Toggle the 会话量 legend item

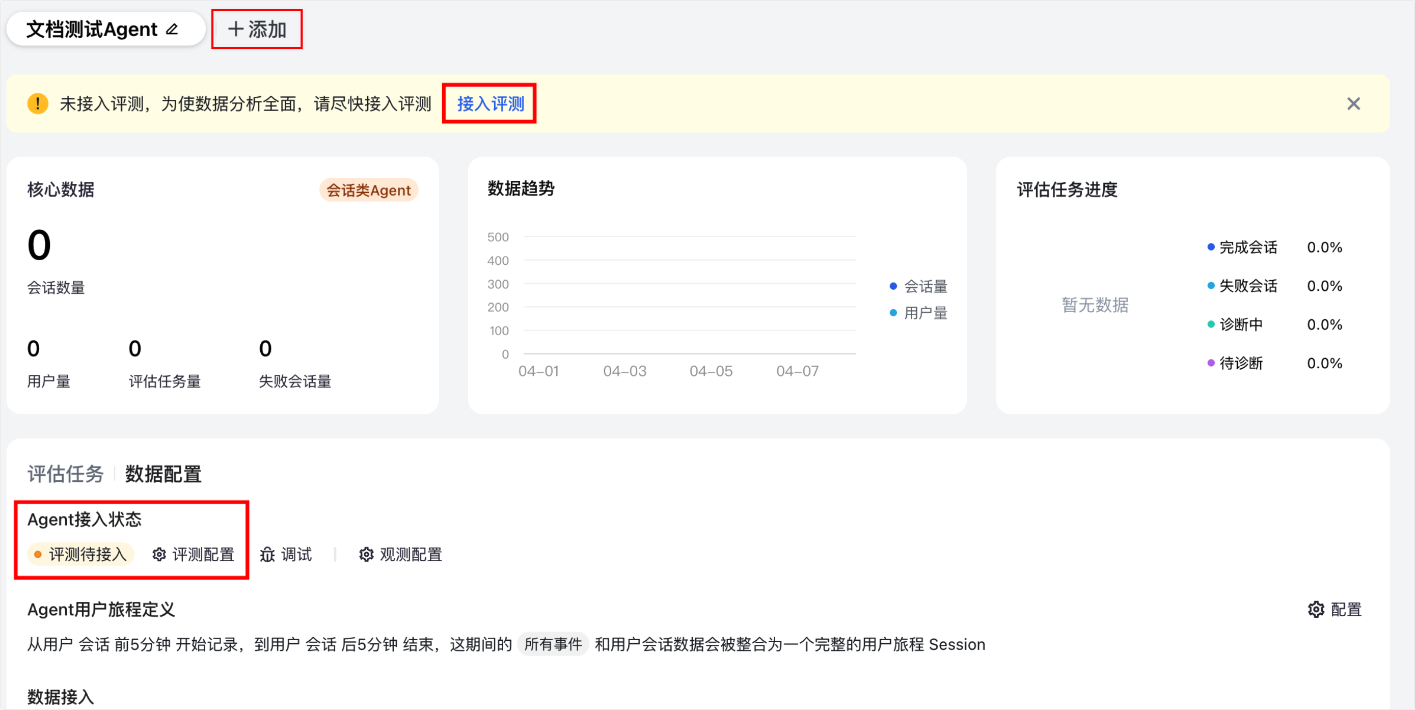pyautogui.click(x=918, y=286)
